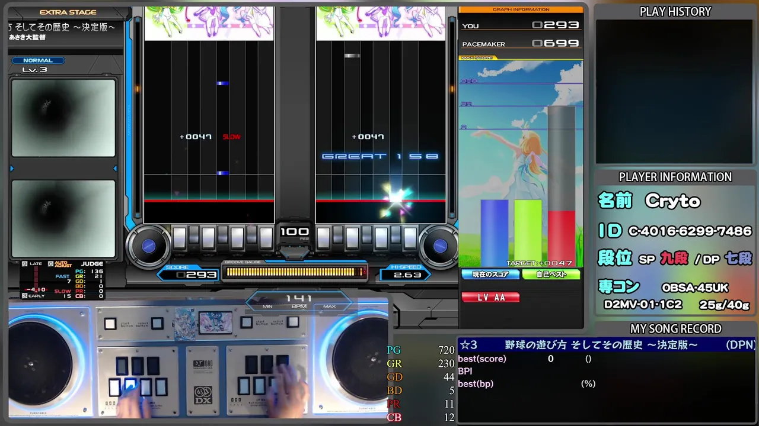Click the left blue turntable icon in-game
This screenshot has height=426, width=759.
coord(148,246)
